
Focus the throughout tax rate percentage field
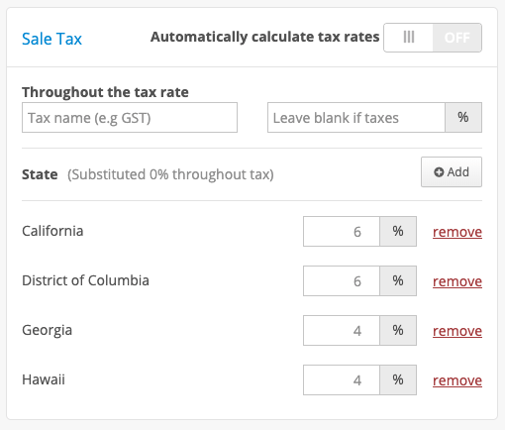(x=356, y=118)
